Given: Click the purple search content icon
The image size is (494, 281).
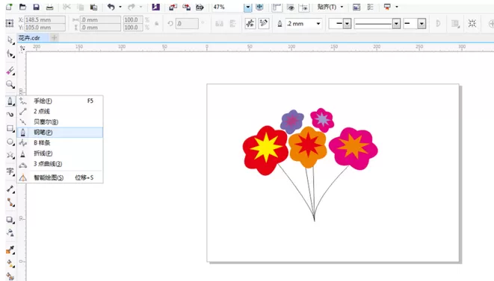Looking at the screenshot, I should (155, 7).
